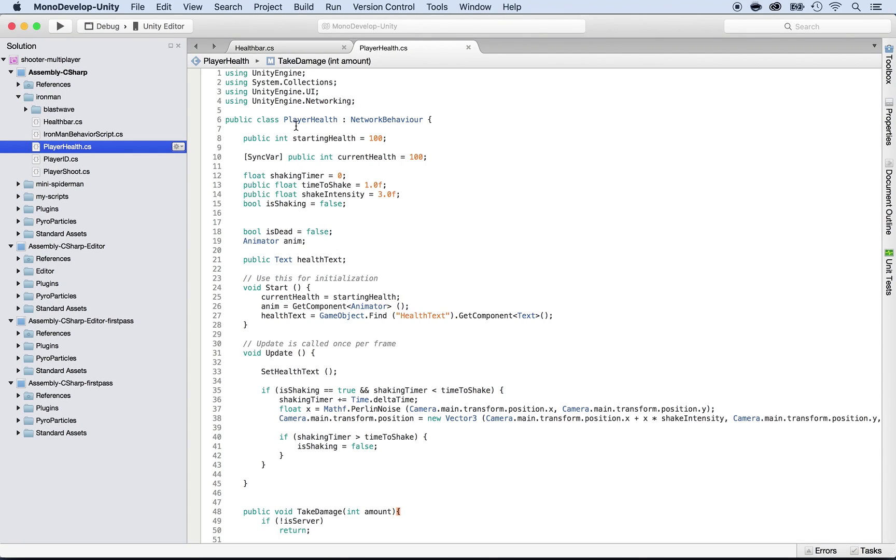Open the PlayerHealth.cs options gear
This screenshot has width=896, height=560.
tap(178, 147)
